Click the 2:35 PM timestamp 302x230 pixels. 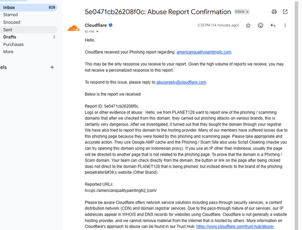218,25
